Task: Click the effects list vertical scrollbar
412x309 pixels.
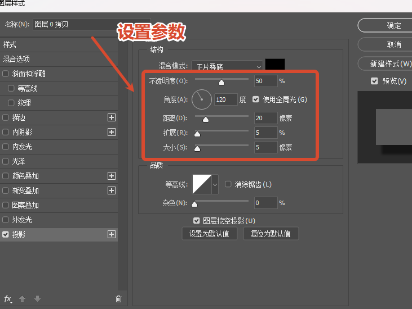Action: click(122, 163)
